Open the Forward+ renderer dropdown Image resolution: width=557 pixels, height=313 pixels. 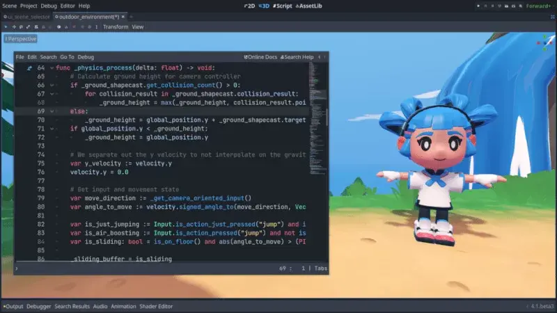coord(539,6)
